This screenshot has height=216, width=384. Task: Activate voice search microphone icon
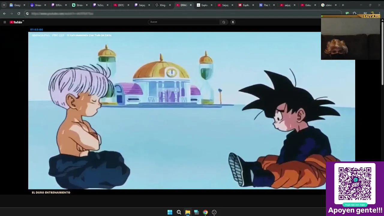(233, 22)
